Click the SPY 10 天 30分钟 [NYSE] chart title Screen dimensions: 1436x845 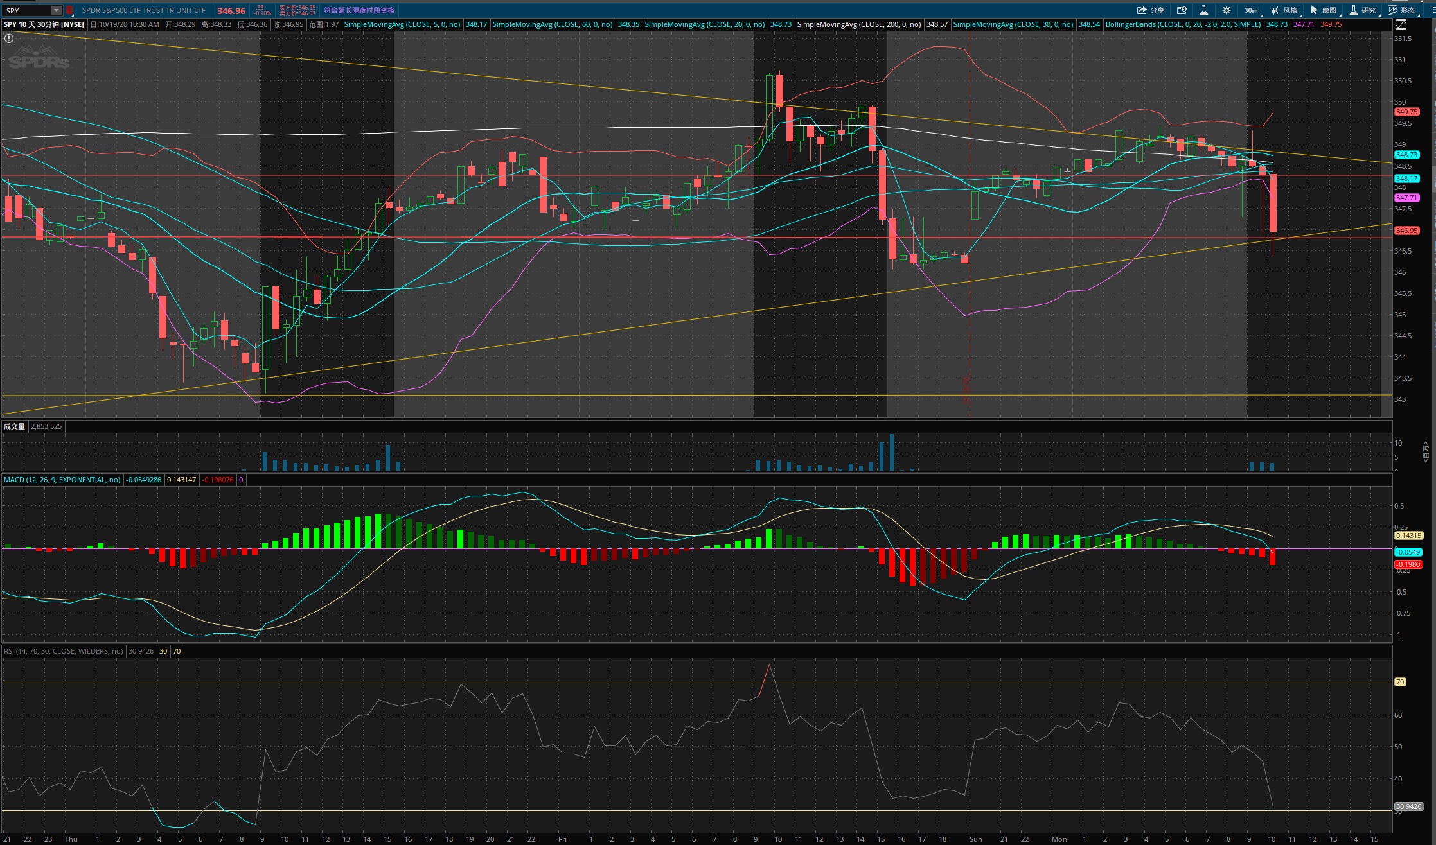(44, 24)
